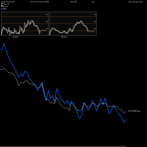Click the 50 level label in FULL chart
Screen dimensions: 147x147
pyautogui.click(x=95, y=21)
